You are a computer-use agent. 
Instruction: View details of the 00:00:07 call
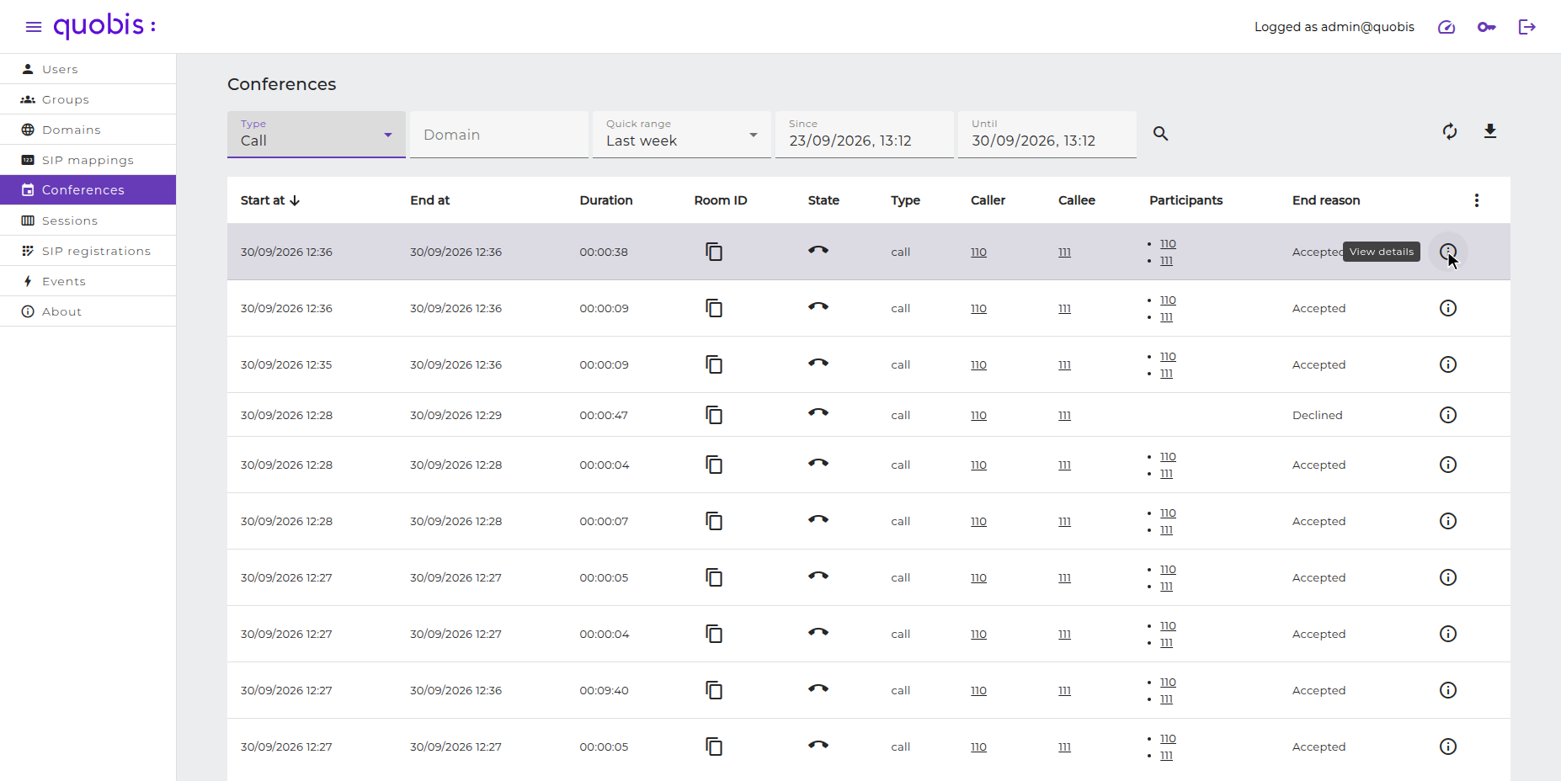point(1448,521)
